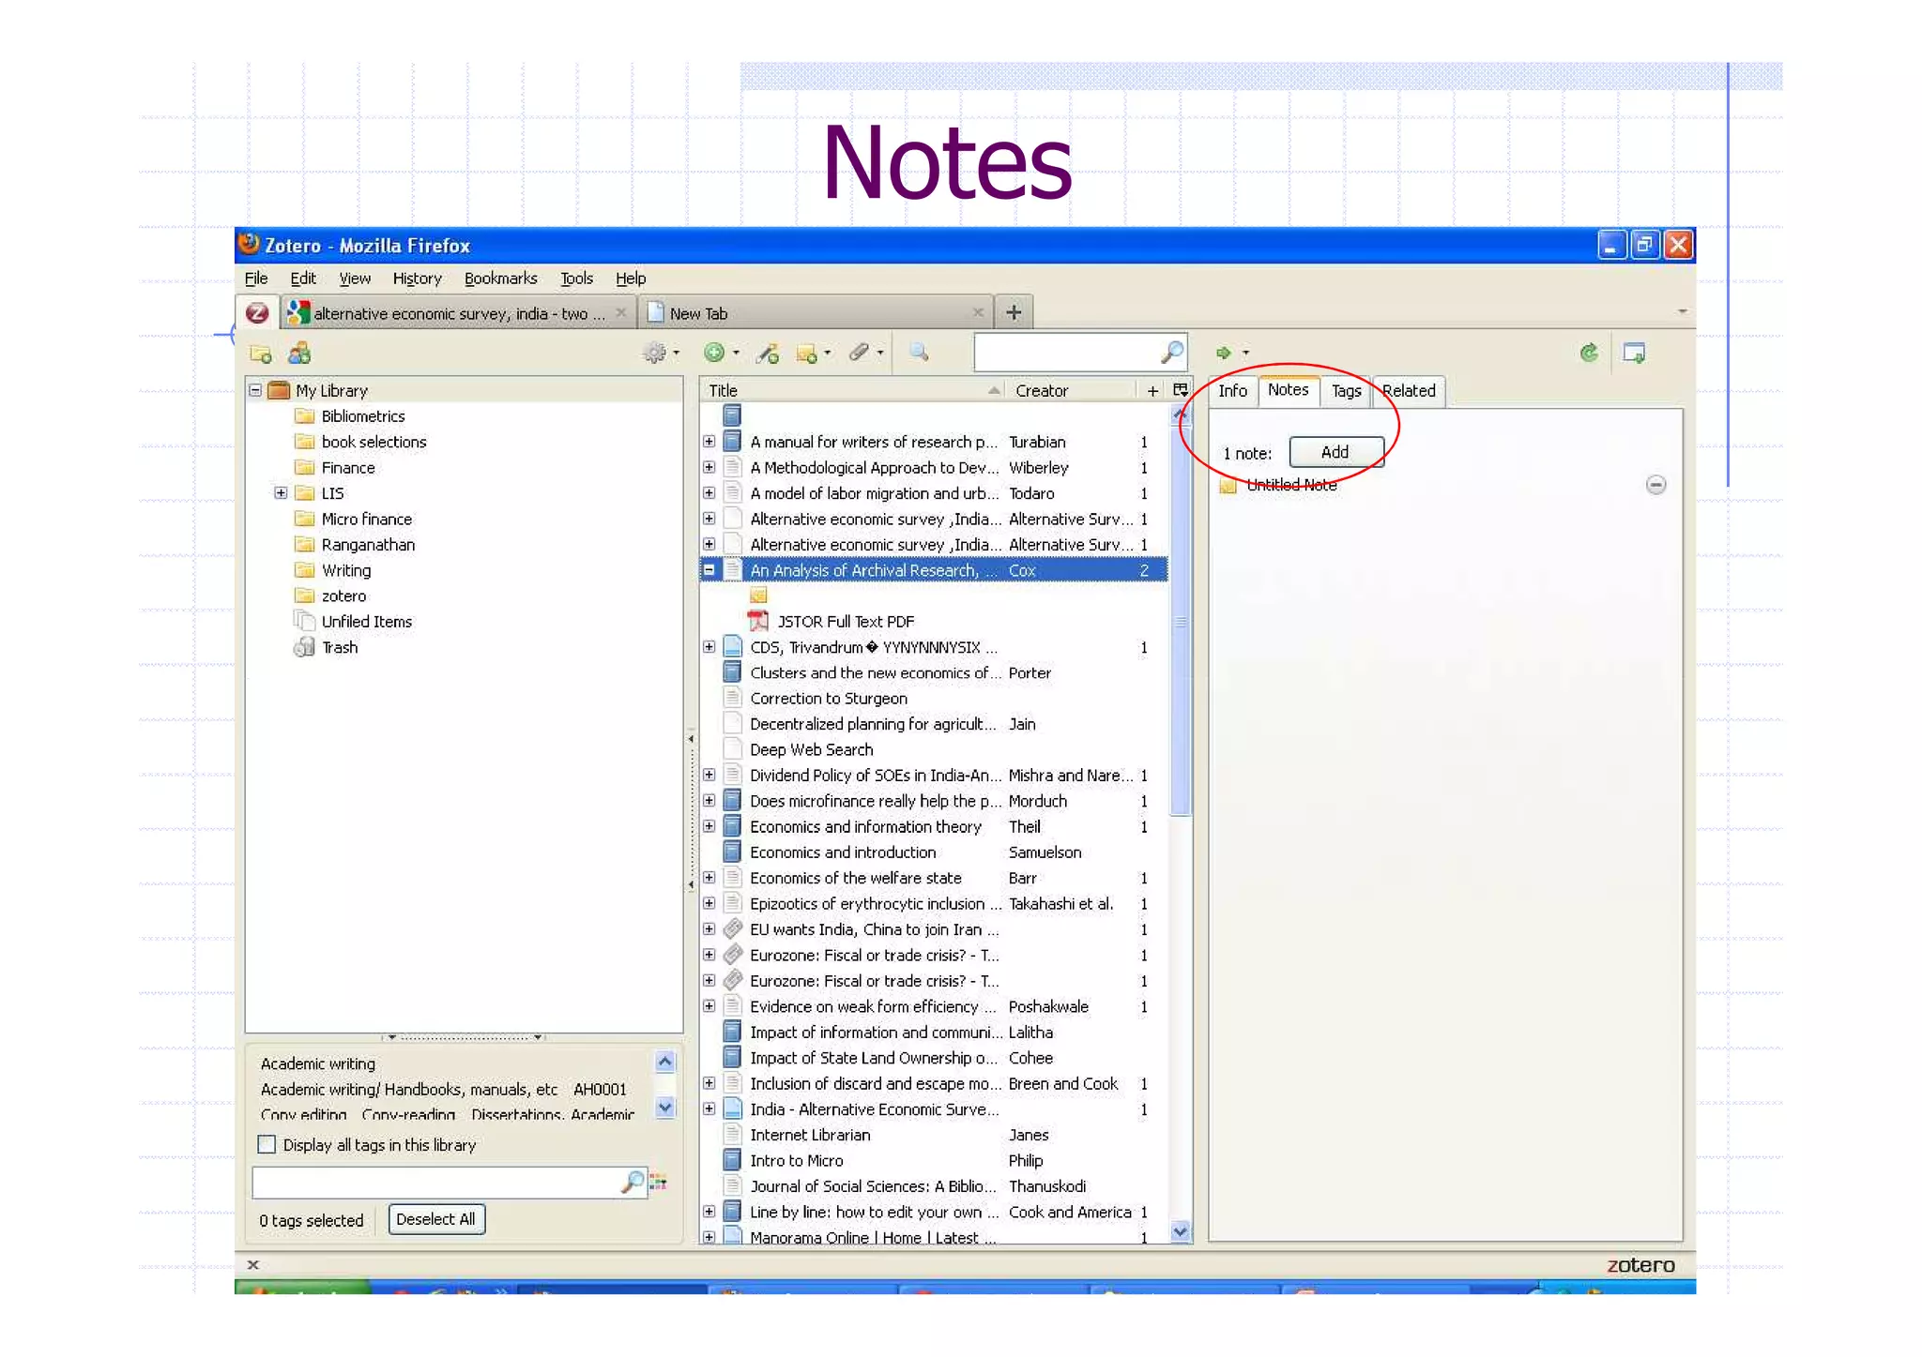Open the Untitled Note entry

pos(1291,485)
